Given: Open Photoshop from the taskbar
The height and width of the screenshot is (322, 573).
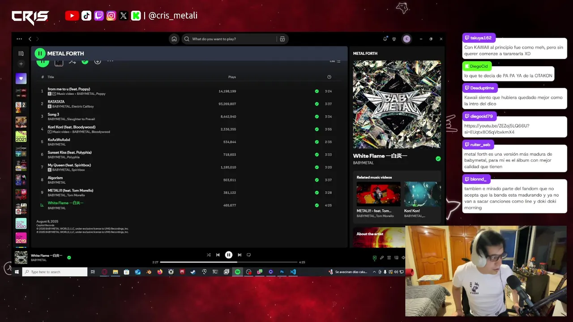Looking at the screenshot, I should tap(282, 272).
